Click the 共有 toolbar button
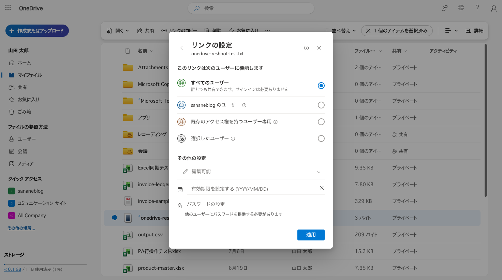Viewport: 502px width, 280px height. point(146,31)
